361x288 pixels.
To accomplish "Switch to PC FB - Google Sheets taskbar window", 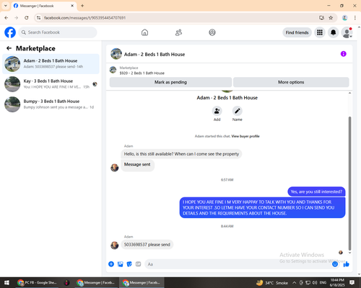I will coord(38,282).
